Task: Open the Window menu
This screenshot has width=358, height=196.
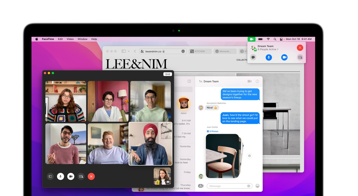Action: point(83,39)
